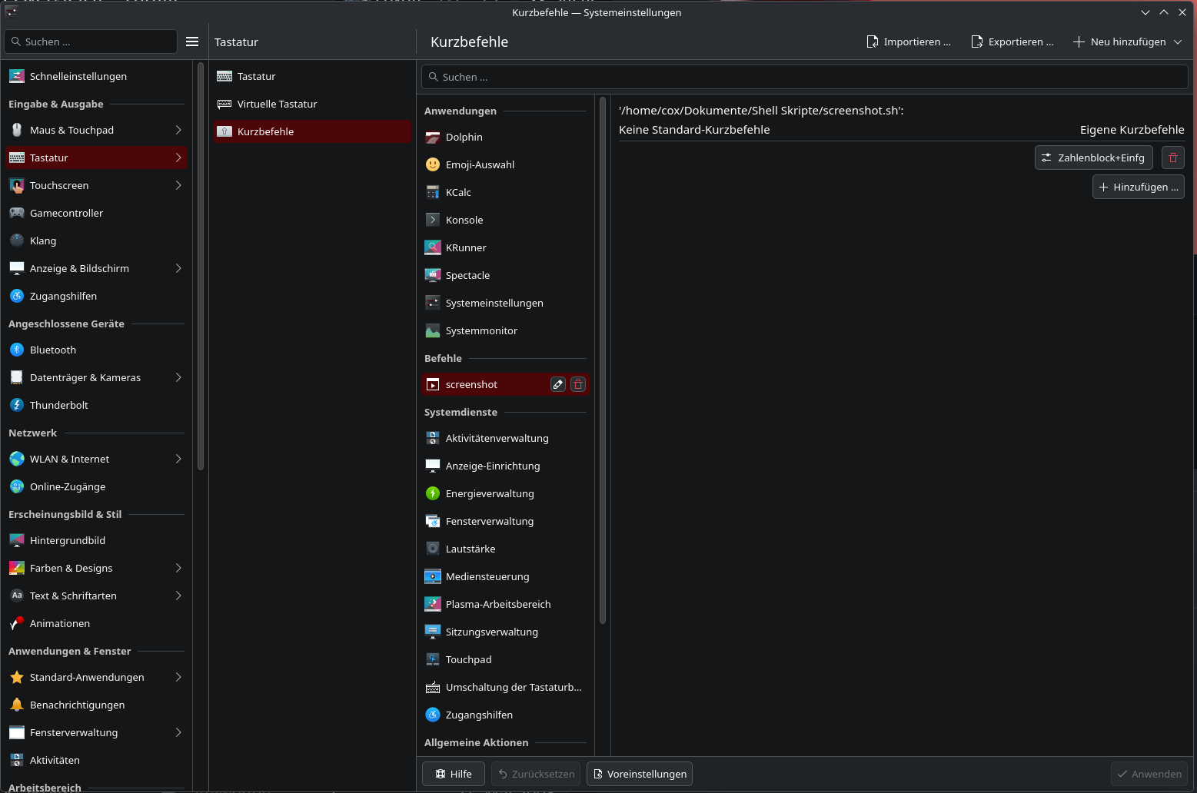Image resolution: width=1197 pixels, height=793 pixels.
Task: Select Anzeige-Einrichtung entry
Action: [505, 466]
